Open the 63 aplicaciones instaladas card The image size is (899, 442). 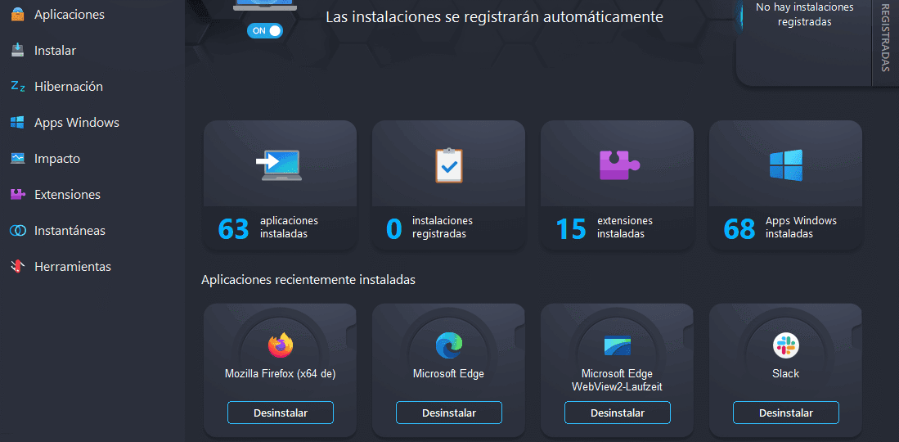(281, 186)
